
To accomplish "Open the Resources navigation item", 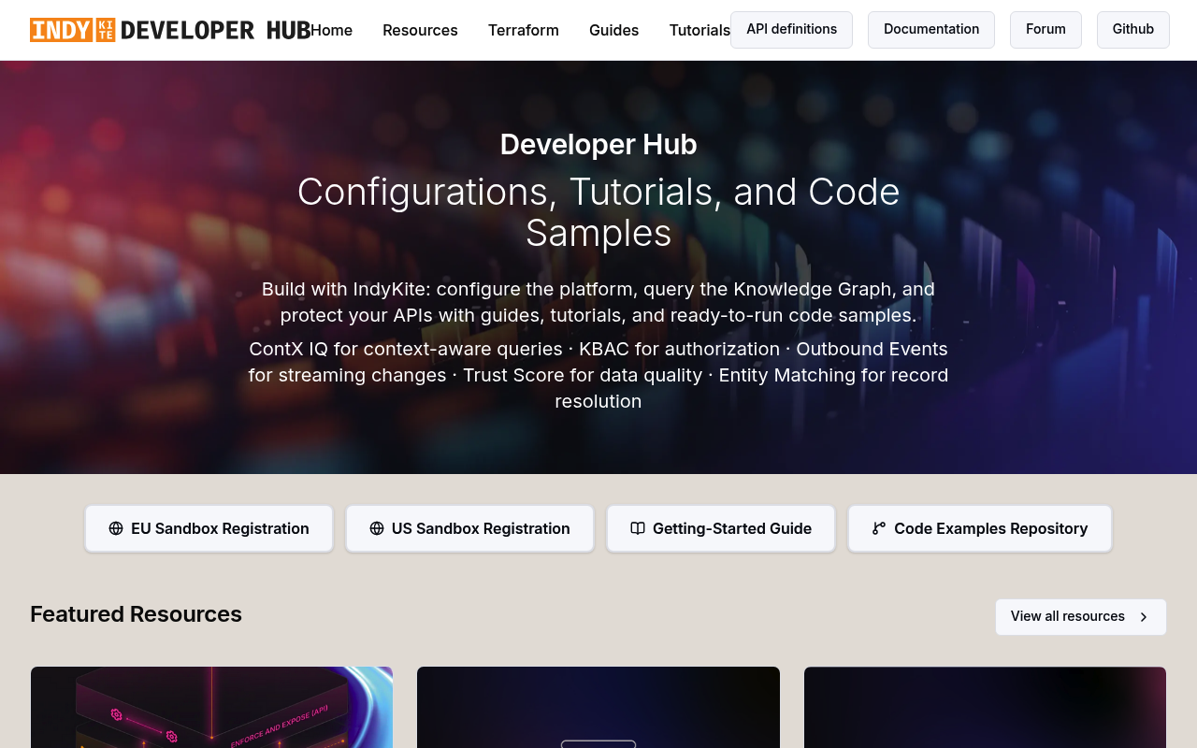I will [420, 30].
